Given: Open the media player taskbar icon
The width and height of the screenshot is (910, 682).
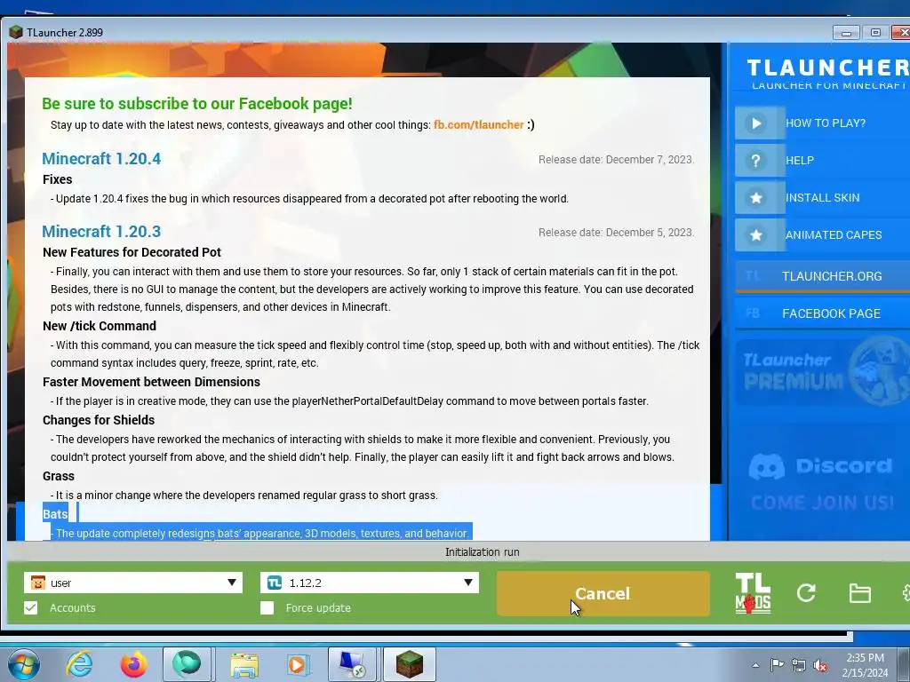Looking at the screenshot, I should (x=298, y=664).
